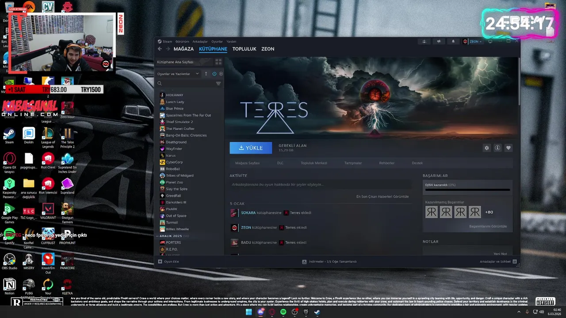Open the Yardım menu

click(x=231, y=42)
